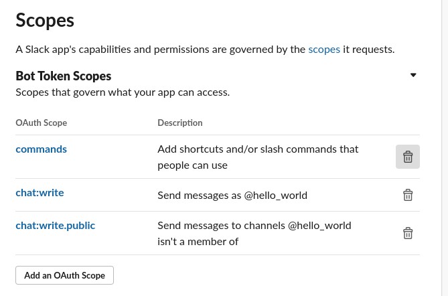The height and width of the screenshot is (296, 448).
Task: Click the 'isn't a member of' description text
Action: tap(198, 242)
